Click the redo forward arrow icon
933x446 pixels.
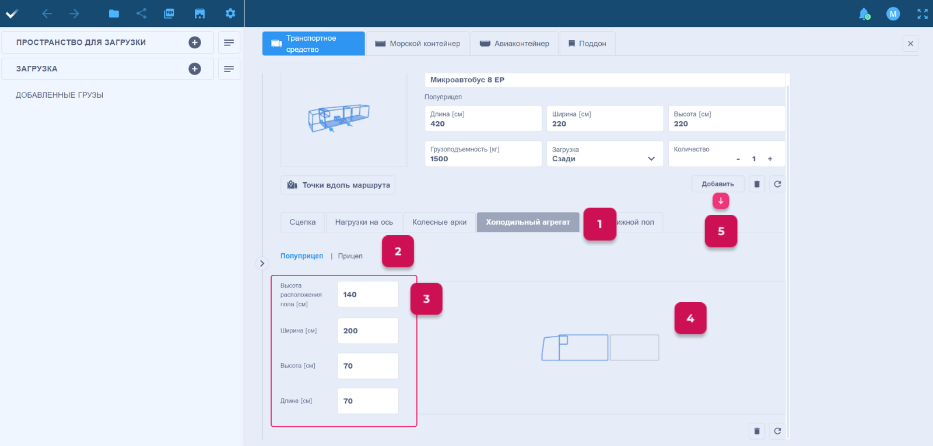pyautogui.click(x=74, y=13)
